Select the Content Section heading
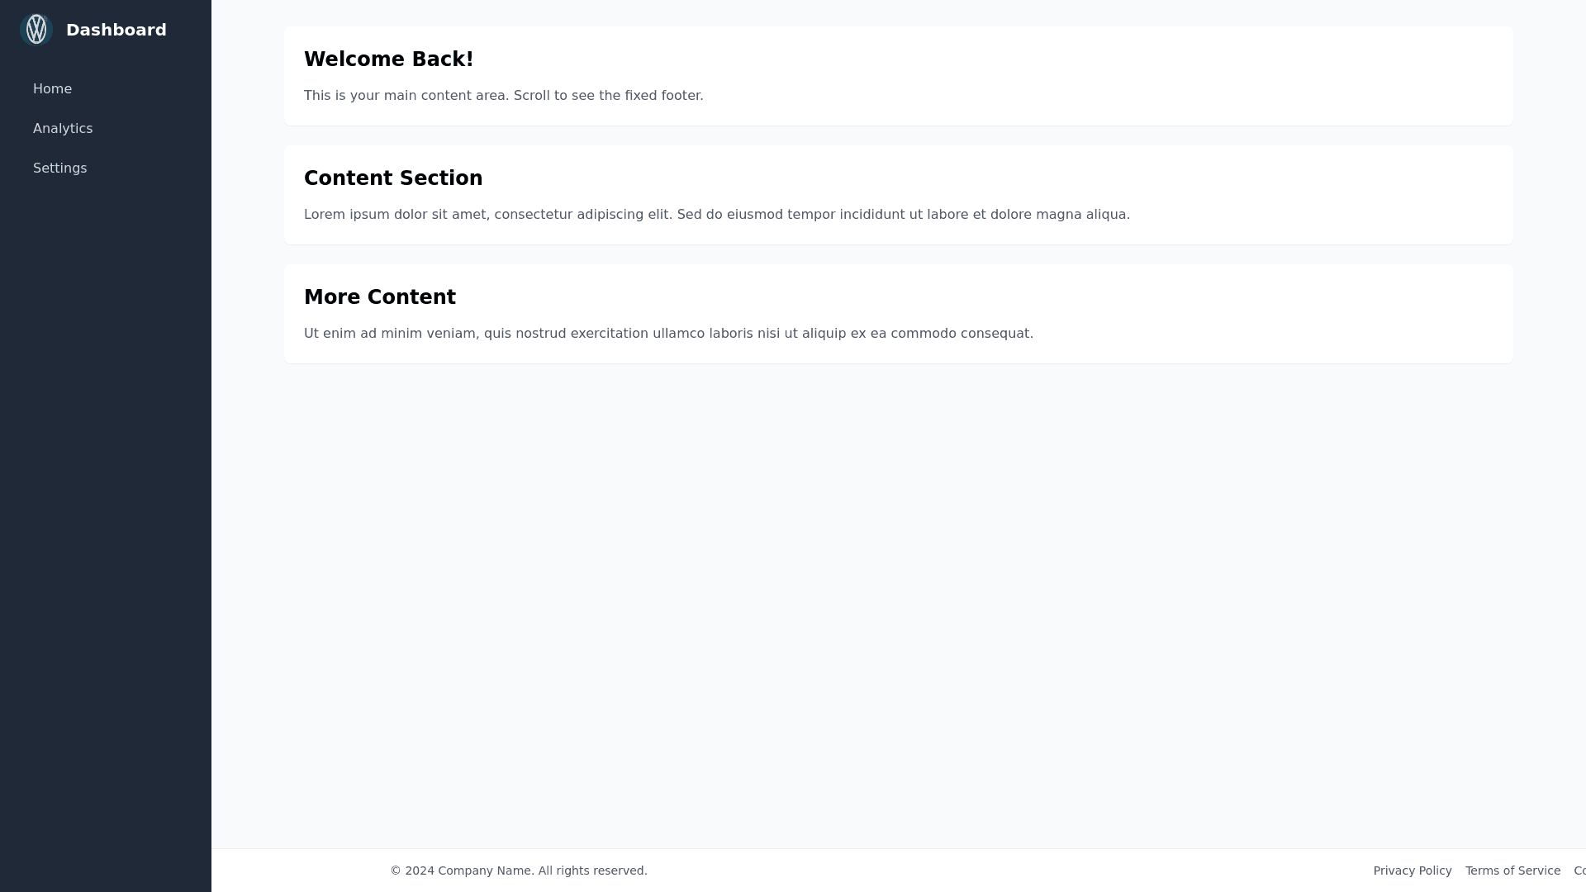This screenshot has height=892, width=1586. point(393,178)
